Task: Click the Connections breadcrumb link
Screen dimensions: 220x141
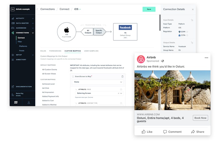Action: pos(48,9)
